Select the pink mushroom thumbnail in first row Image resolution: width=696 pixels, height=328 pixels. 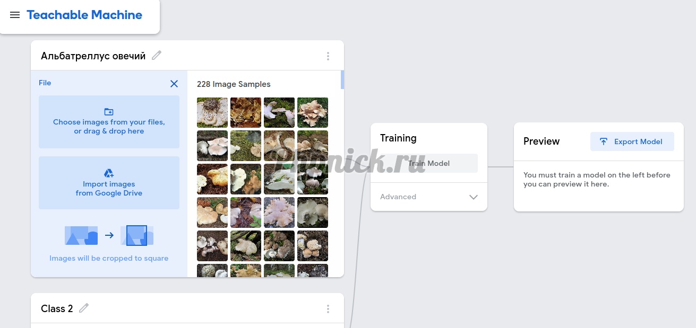tap(313, 112)
